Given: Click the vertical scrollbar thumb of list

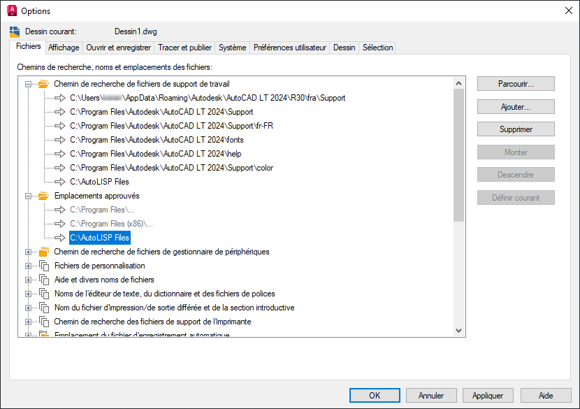Looking at the screenshot, I should 458,155.
